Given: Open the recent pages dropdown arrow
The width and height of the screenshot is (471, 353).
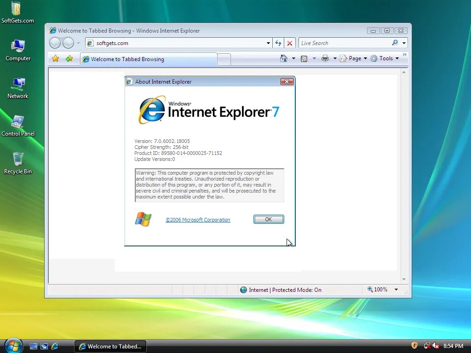Looking at the screenshot, I should [x=78, y=43].
